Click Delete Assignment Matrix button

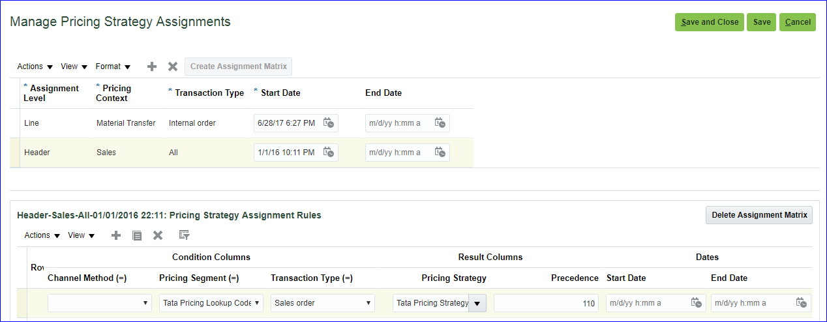(759, 215)
